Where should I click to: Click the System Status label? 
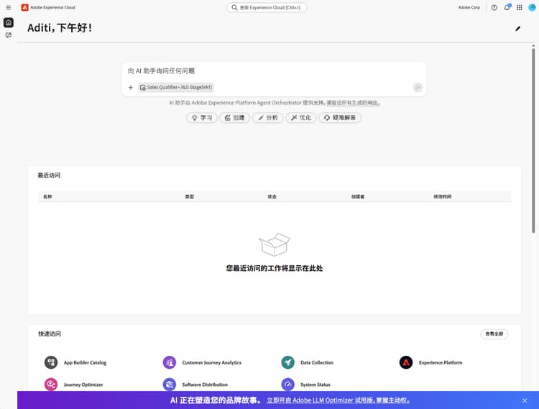(315, 385)
